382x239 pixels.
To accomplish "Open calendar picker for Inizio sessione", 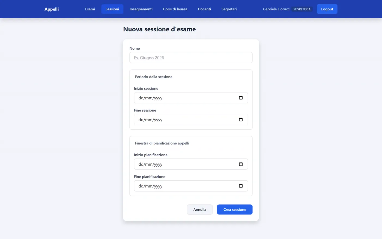I will tap(241, 98).
